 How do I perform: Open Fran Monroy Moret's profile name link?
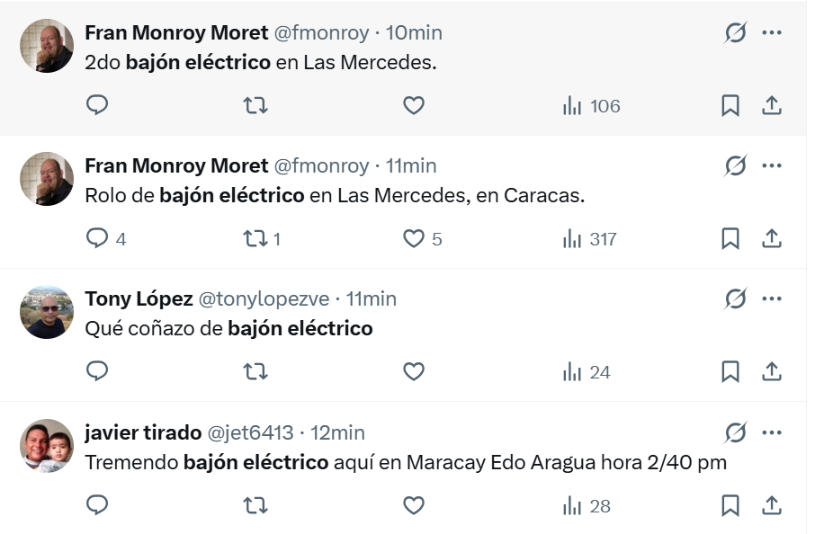point(176,32)
